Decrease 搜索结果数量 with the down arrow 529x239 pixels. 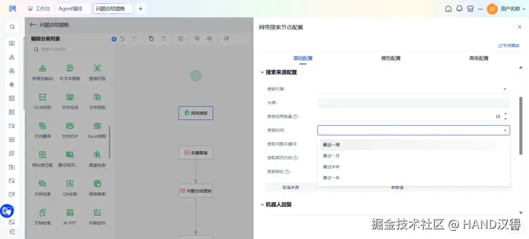point(505,118)
